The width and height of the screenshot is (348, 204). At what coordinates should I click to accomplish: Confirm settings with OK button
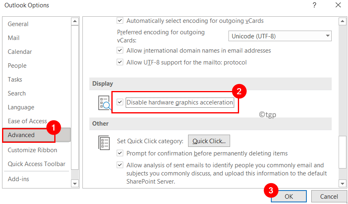tap(289, 197)
